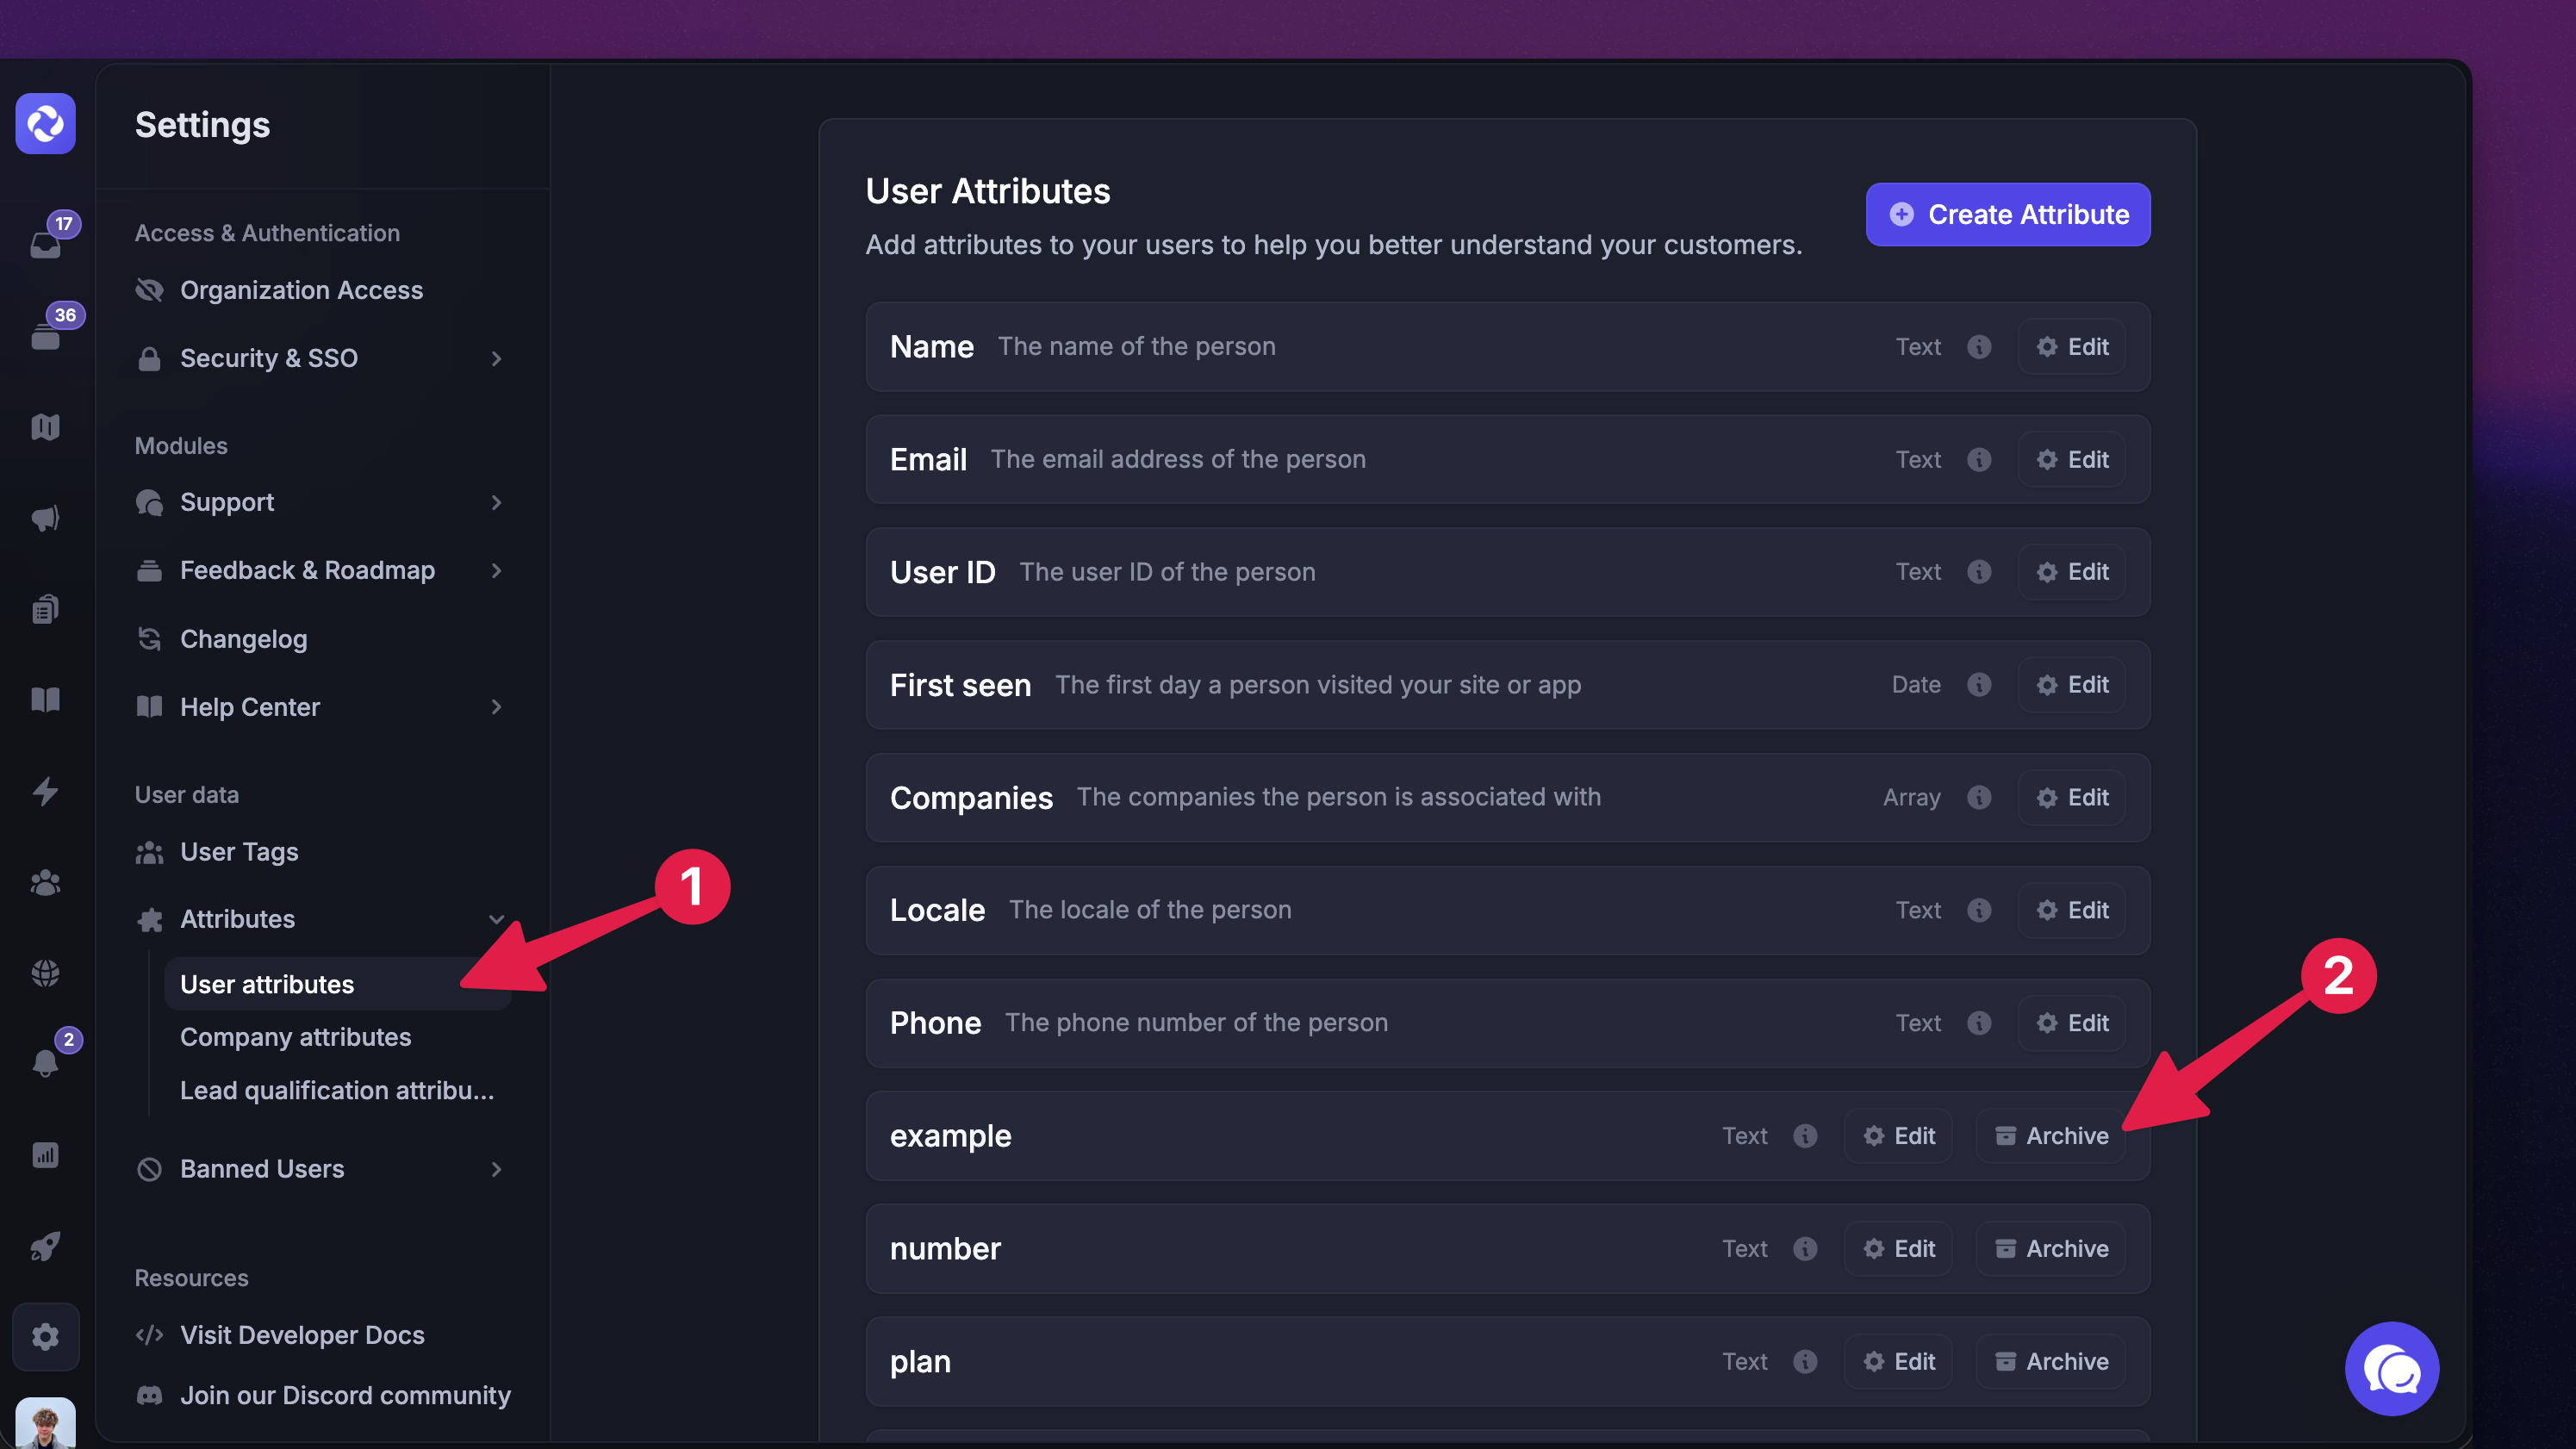Click the rocket icon in left rail

pyautogui.click(x=45, y=1246)
